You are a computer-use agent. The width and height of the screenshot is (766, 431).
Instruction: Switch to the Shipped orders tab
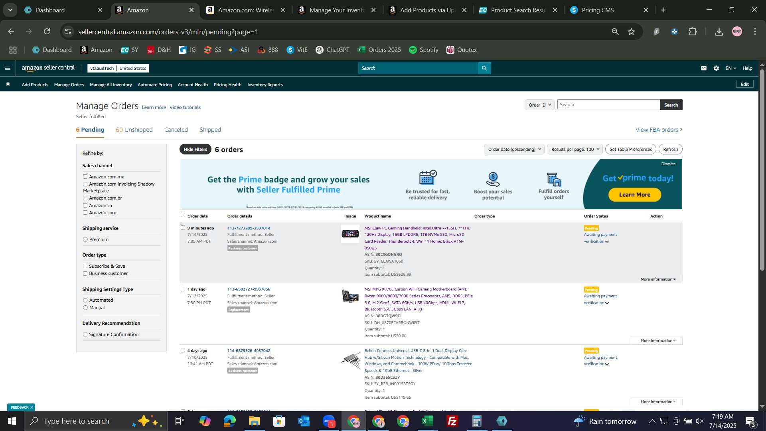tap(210, 130)
